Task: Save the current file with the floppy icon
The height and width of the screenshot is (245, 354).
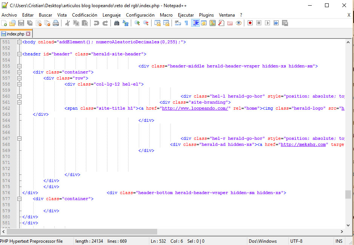Action: [x=21, y=23]
